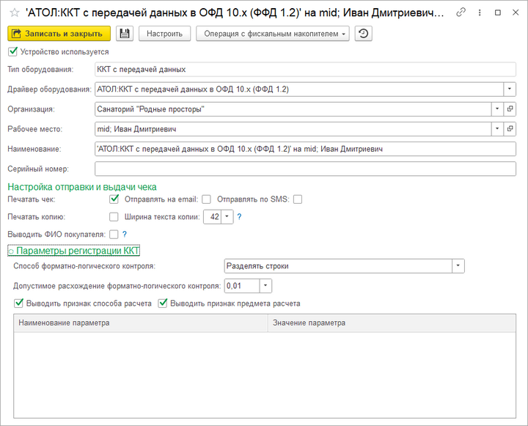Click the 0,01 расхождение value field

click(x=242, y=286)
